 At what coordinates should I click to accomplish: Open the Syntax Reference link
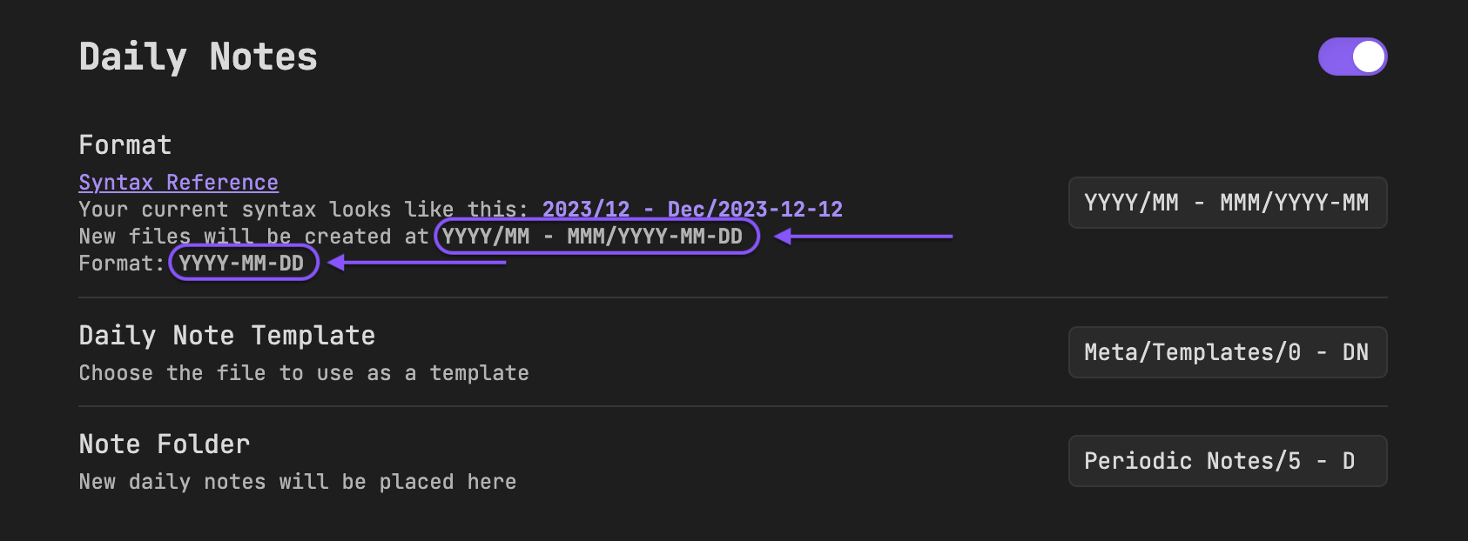178,182
